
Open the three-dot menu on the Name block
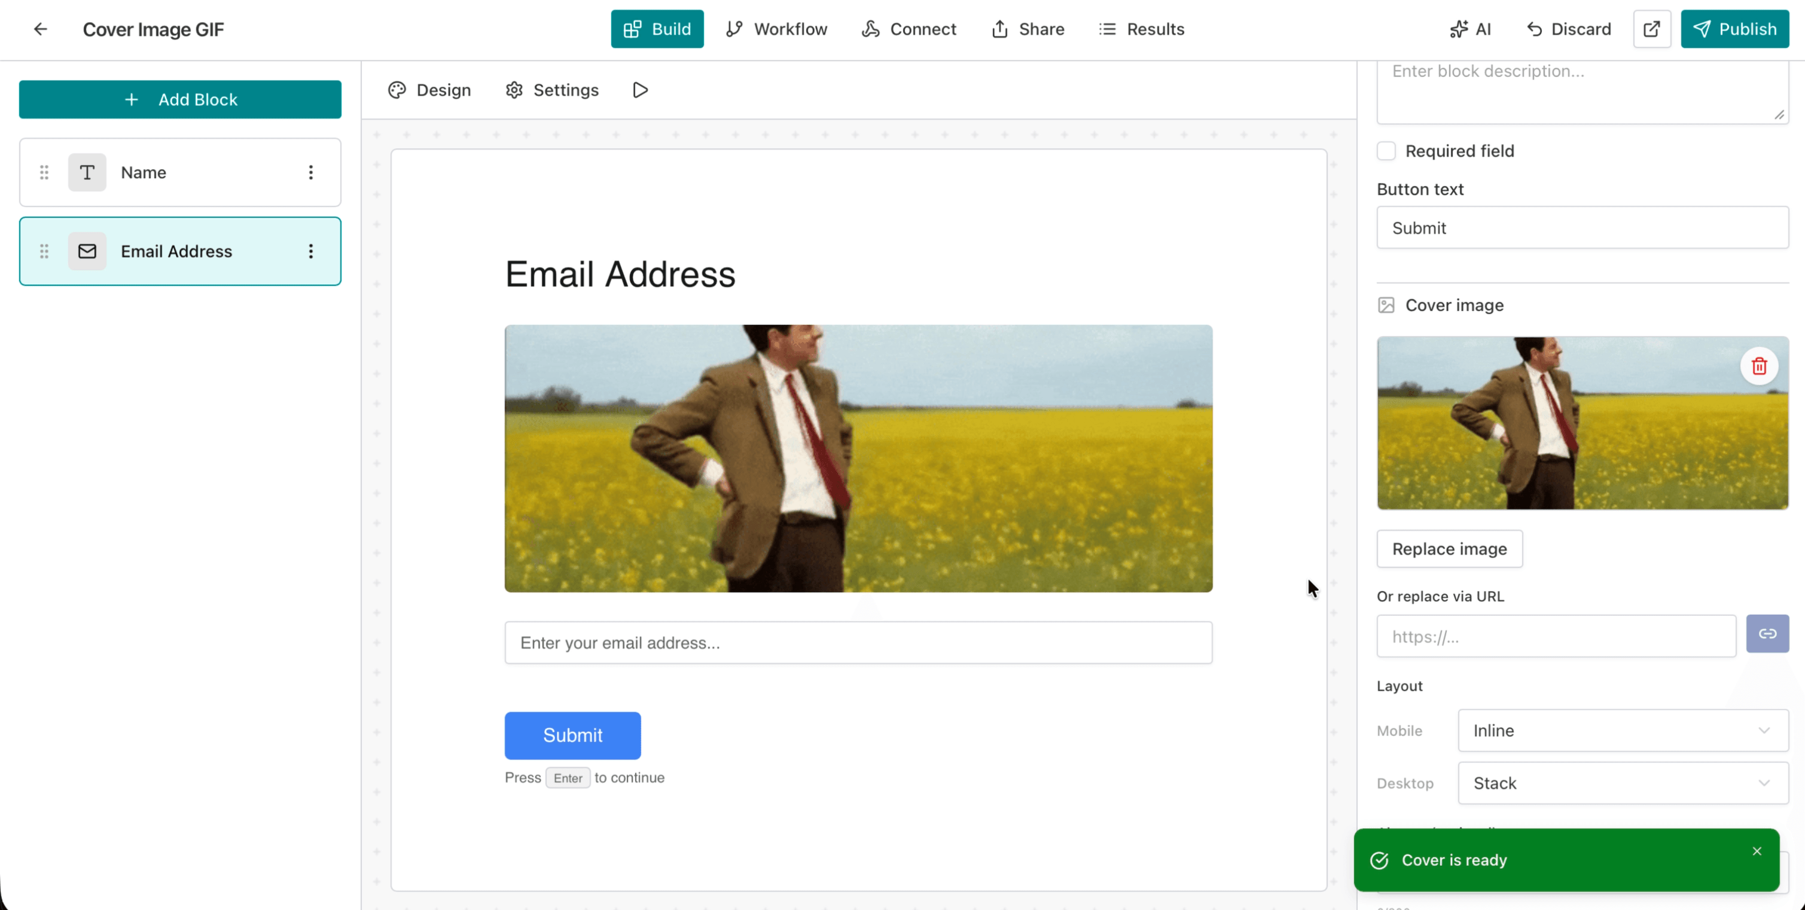(311, 172)
